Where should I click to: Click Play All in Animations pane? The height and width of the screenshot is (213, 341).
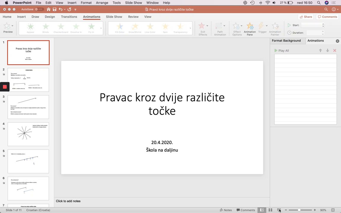click(x=282, y=50)
